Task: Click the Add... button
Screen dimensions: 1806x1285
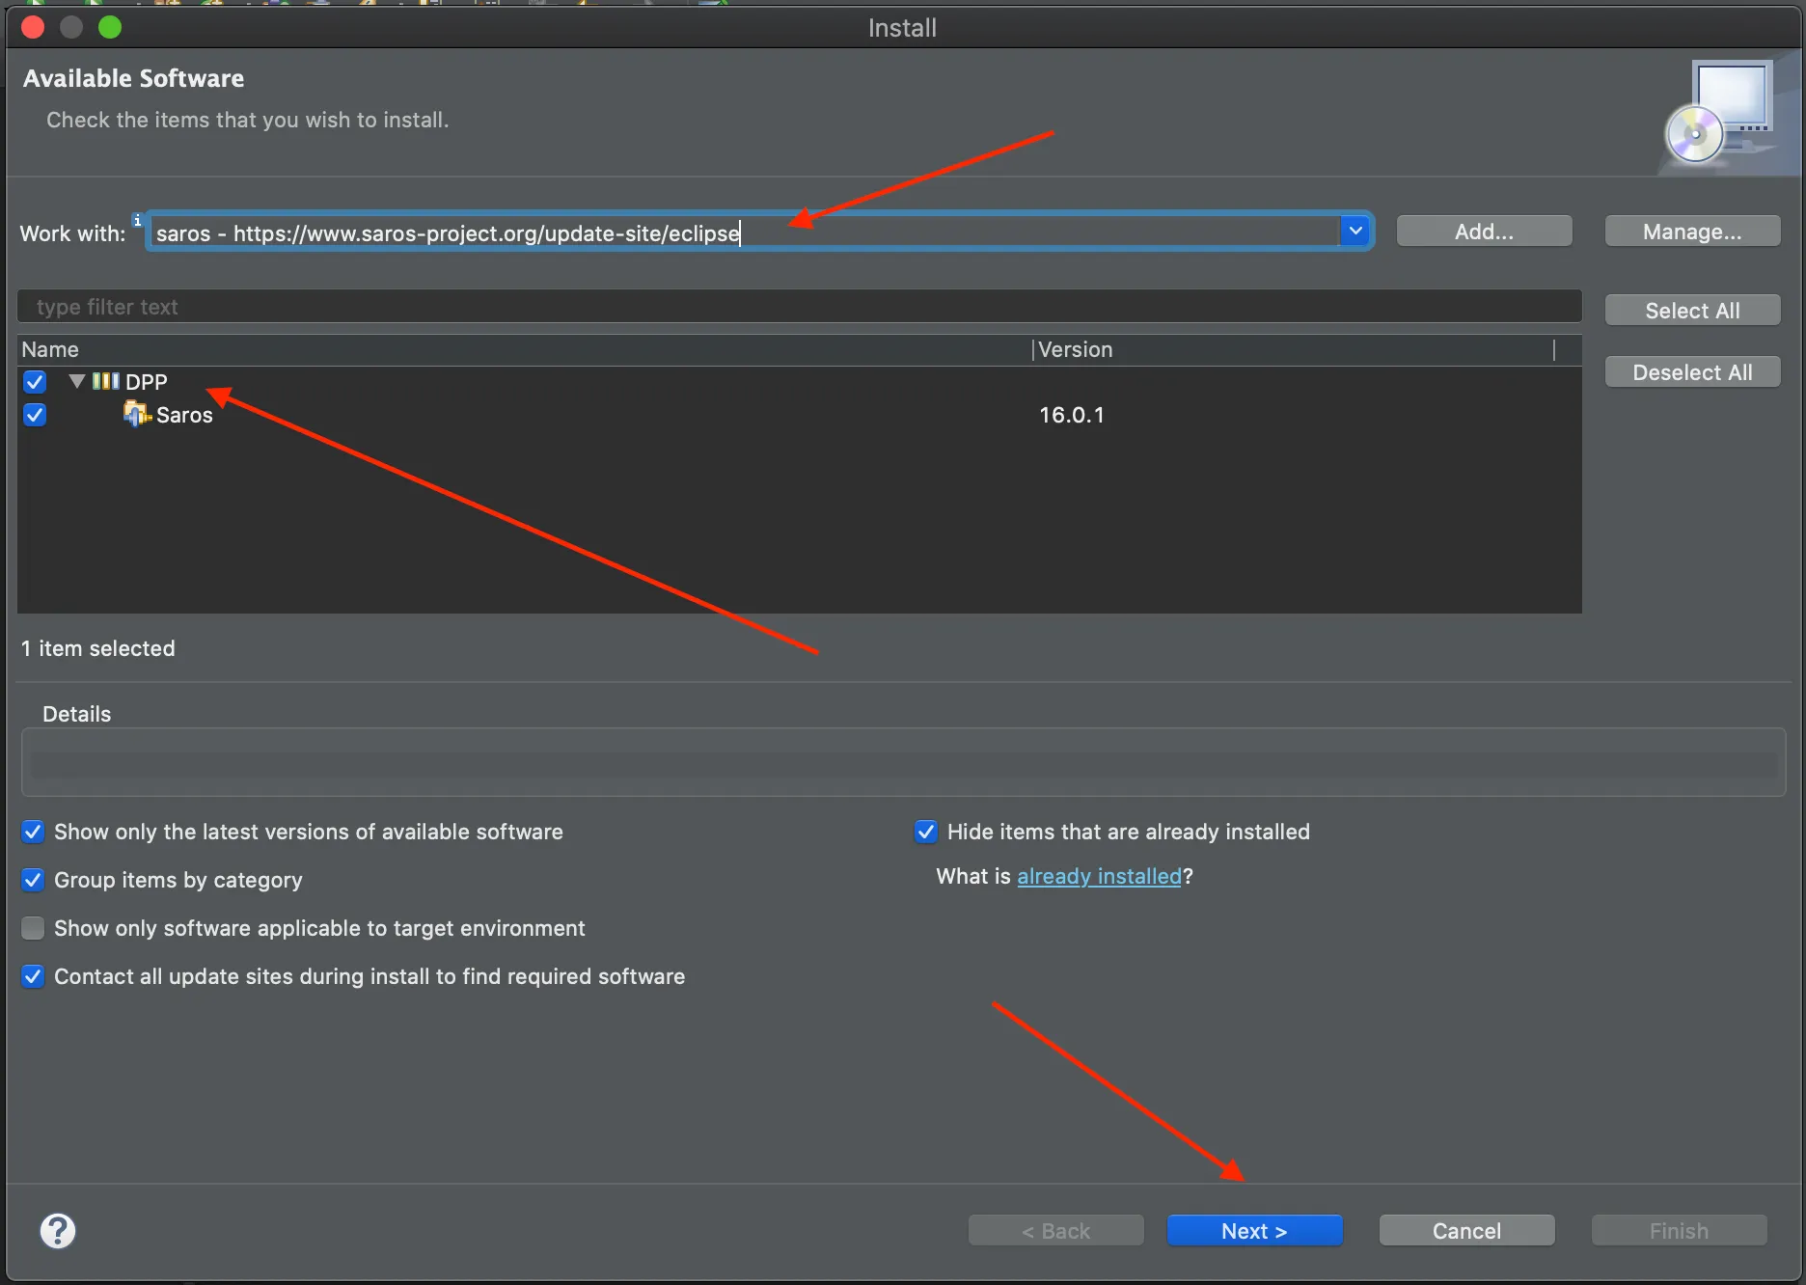Action: tap(1484, 232)
